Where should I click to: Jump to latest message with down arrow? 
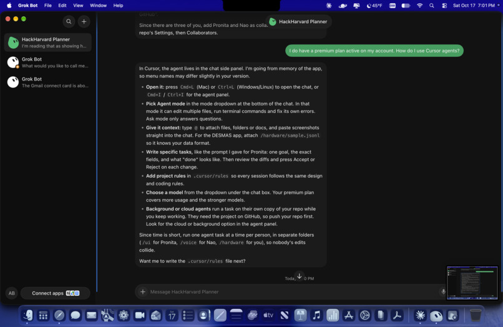click(x=299, y=276)
